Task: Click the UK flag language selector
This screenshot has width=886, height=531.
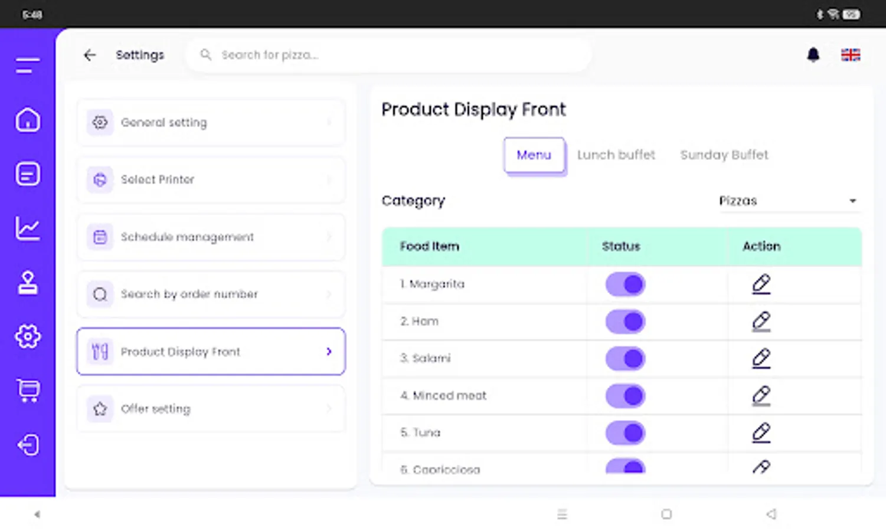Action: point(850,55)
